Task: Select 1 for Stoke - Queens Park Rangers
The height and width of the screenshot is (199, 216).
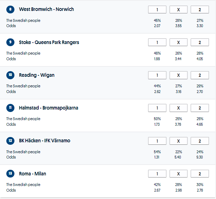Action: (157, 42)
